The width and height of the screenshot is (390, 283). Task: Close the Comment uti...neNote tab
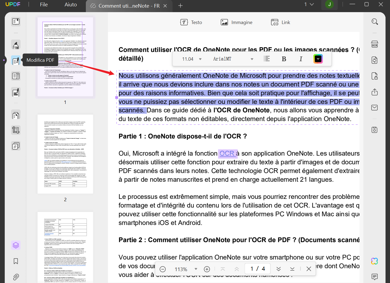tap(165, 6)
